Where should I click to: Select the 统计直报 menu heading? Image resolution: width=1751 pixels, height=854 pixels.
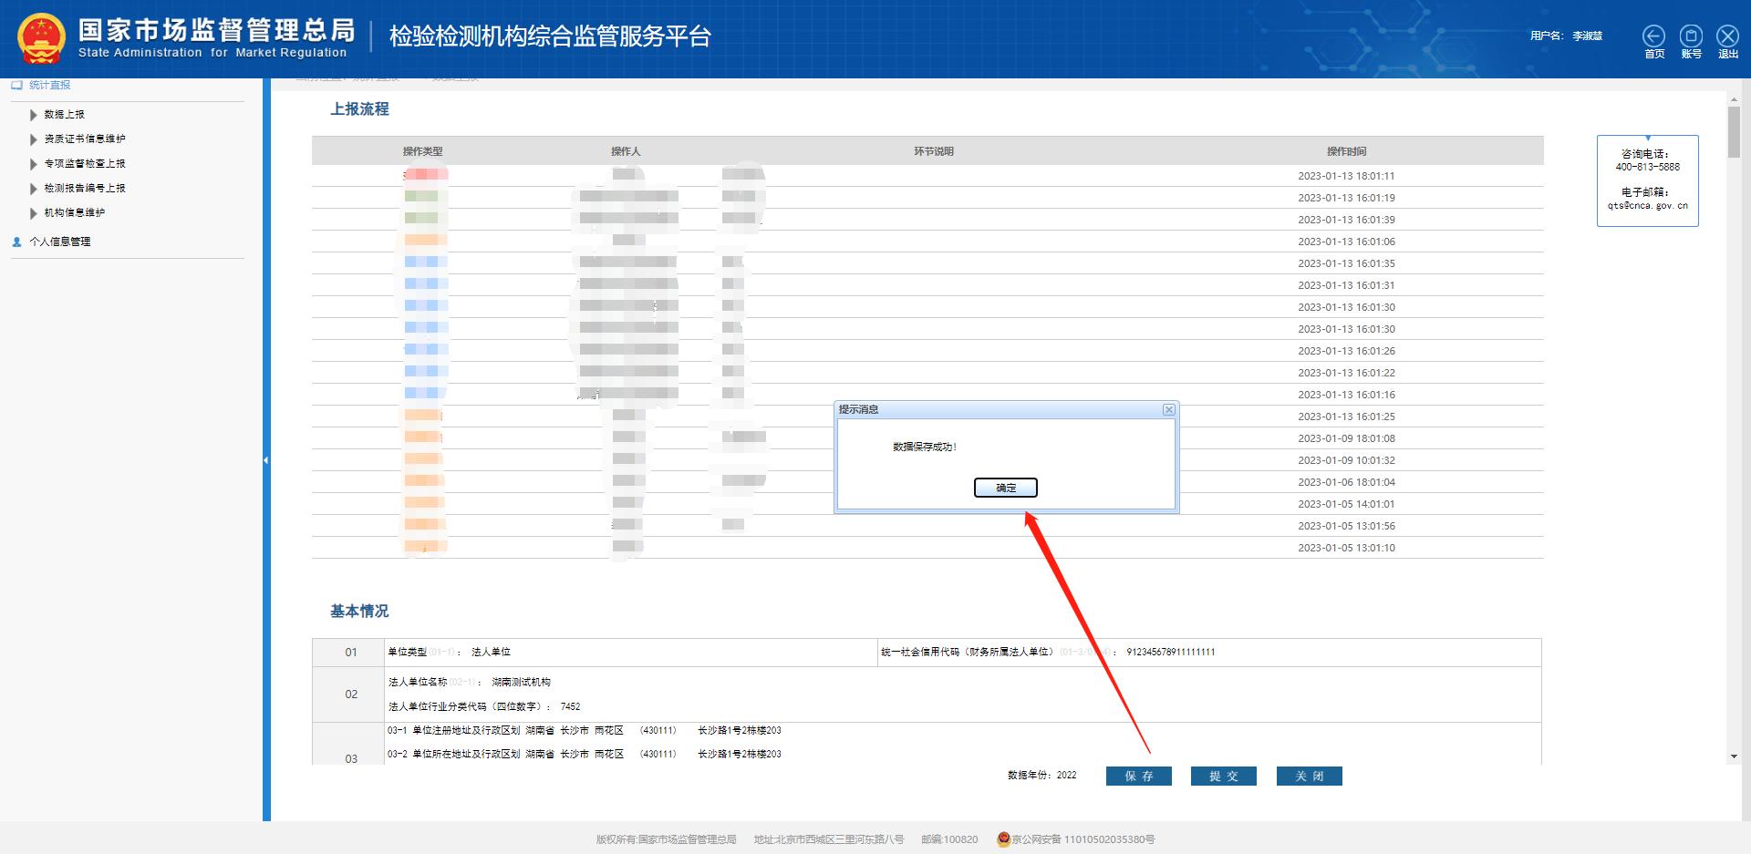click(49, 85)
